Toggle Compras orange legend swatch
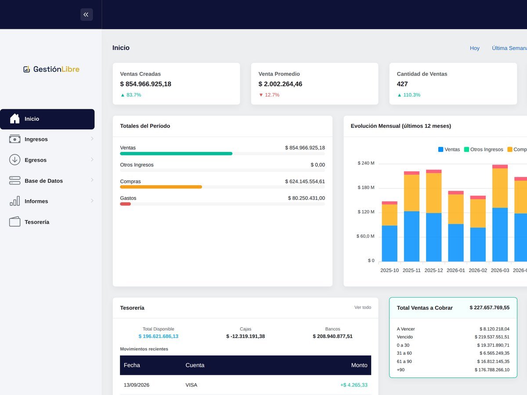The height and width of the screenshot is (395, 527). [510, 150]
